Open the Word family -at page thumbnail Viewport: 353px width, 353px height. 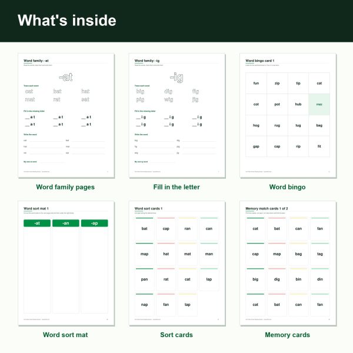66,115
